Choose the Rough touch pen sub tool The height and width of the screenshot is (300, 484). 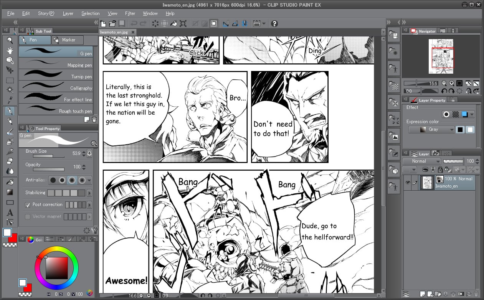(56, 109)
